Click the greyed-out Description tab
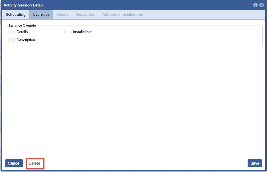This screenshot has height=172, width=267. click(x=85, y=15)
